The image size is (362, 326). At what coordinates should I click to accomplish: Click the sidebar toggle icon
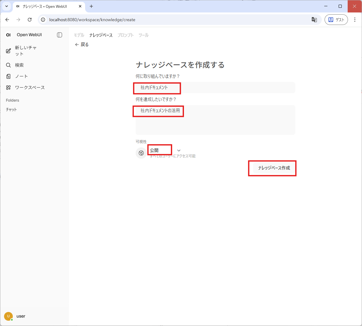click(60, 35)
